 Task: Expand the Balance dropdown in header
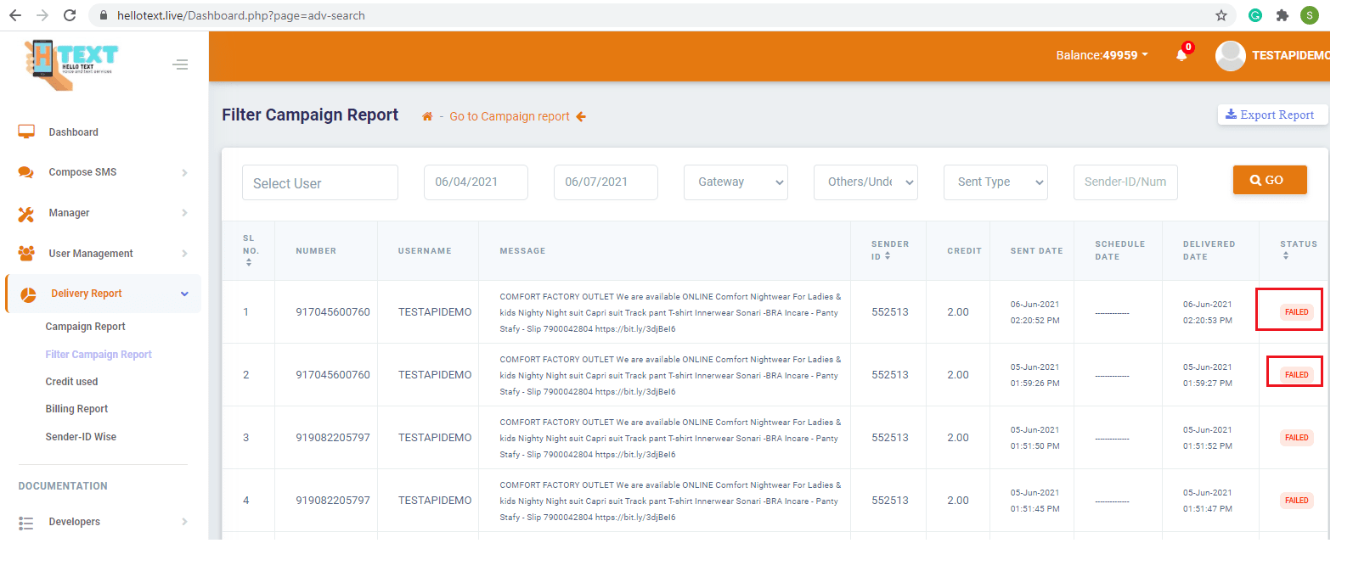(1102, 55)
